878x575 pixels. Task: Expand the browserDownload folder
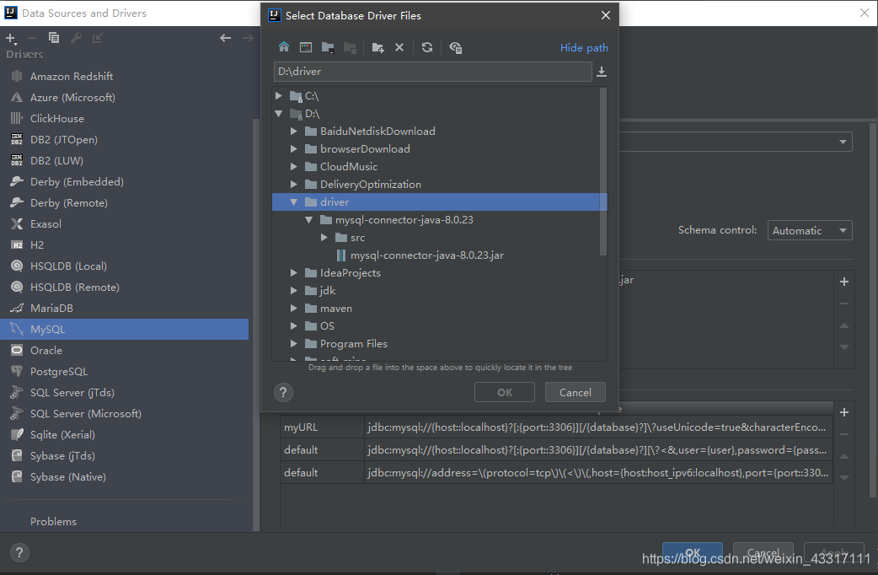coord(294,149)
